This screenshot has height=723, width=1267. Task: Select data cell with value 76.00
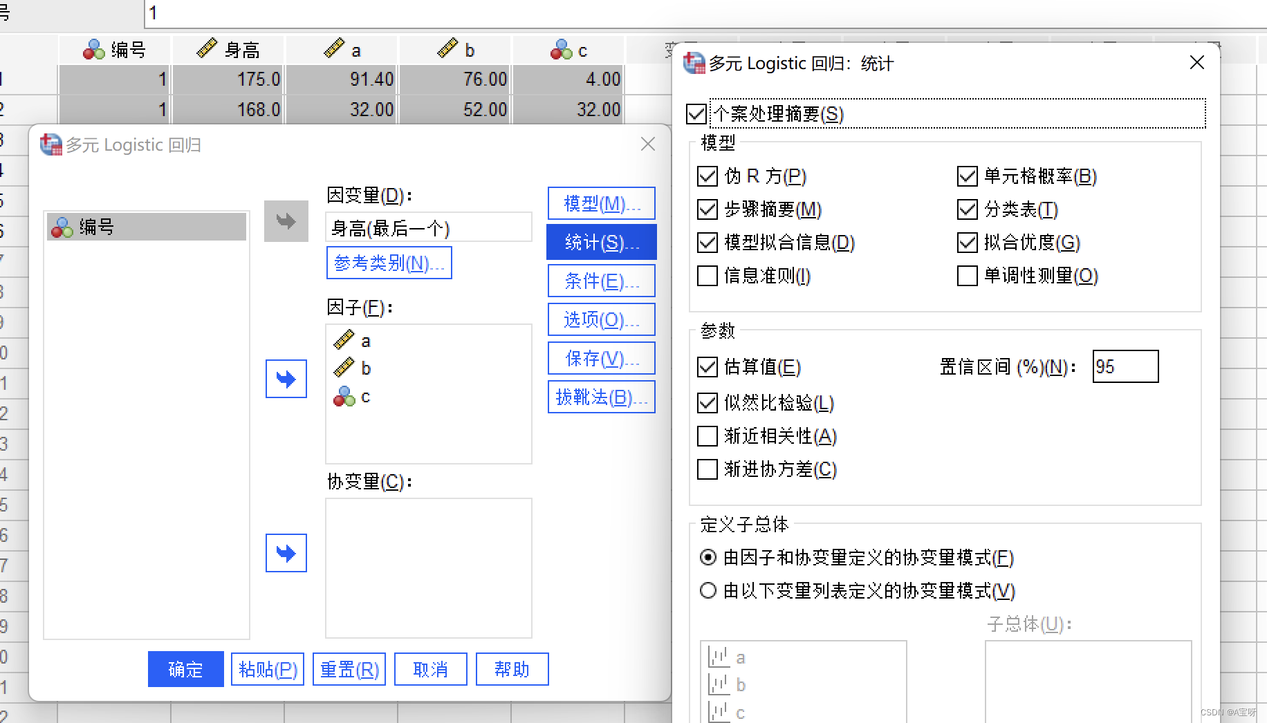[454, 79]
